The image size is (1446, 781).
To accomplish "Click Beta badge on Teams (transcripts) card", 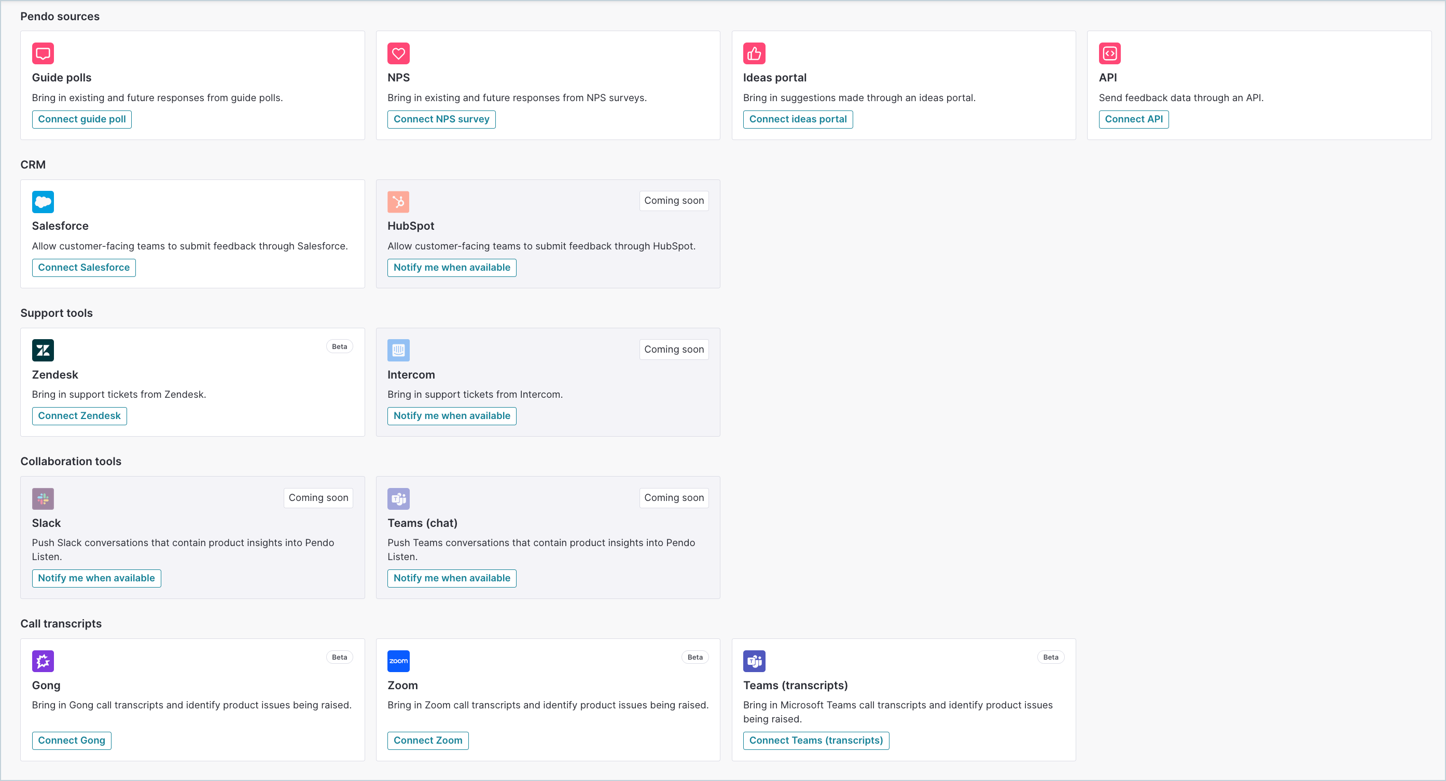I will (x=1050, y=657).
